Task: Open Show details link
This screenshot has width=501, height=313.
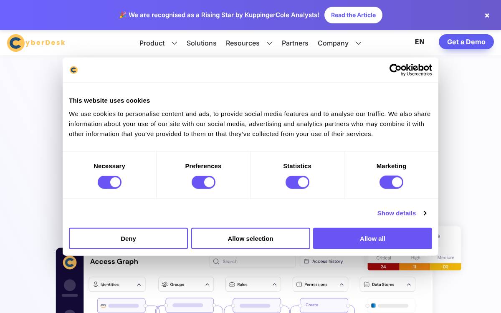Action: pos(397,213)
